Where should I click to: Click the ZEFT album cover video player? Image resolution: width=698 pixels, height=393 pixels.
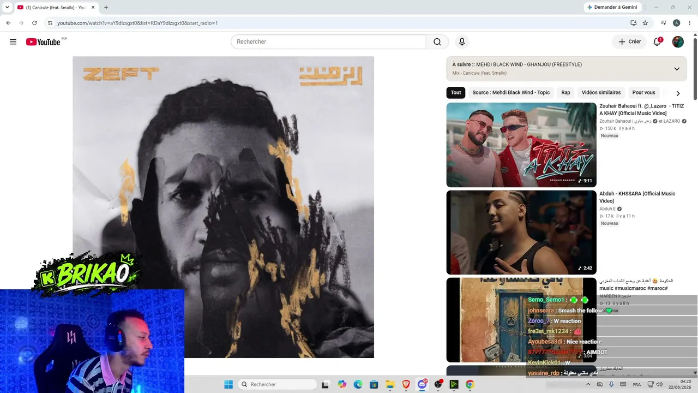[224, 207]
